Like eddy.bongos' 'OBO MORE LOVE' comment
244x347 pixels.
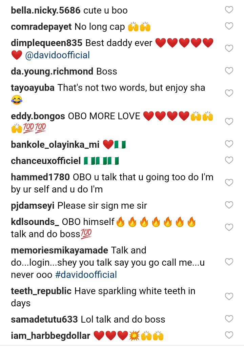coord(229,122)
